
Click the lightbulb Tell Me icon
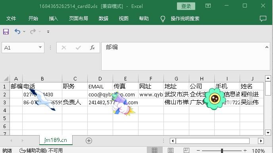click(163, 19)
